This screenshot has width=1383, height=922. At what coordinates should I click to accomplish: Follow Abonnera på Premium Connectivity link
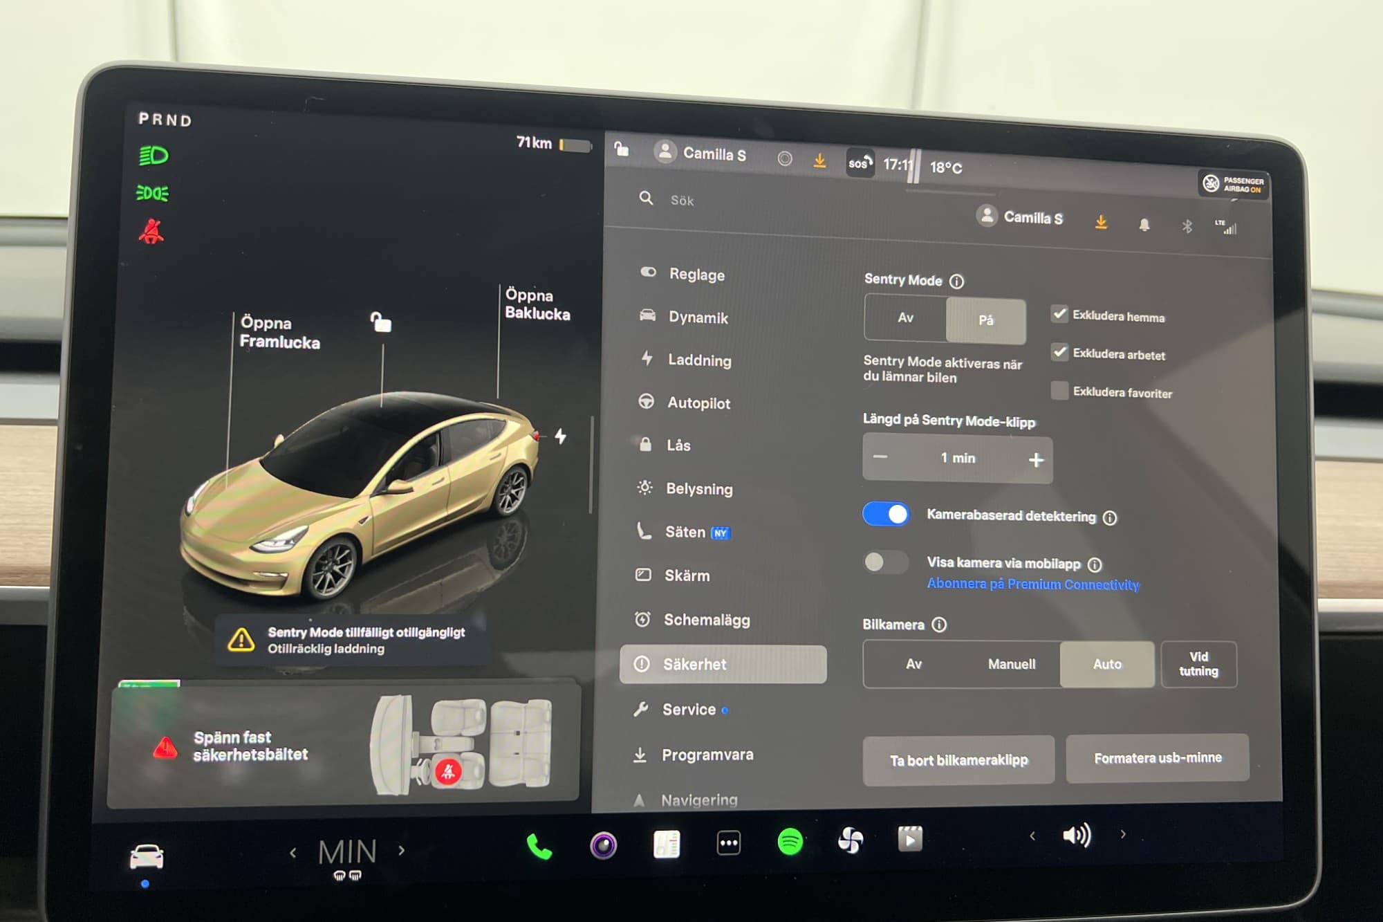[x=1033, y=584]
